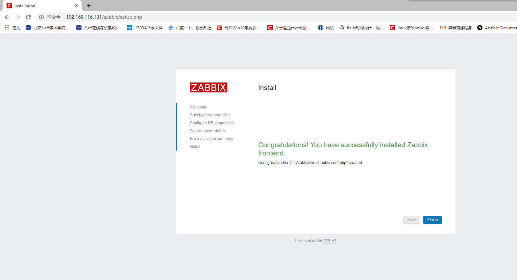Click the 不安全 security warning label
This screenshot has width=517, height=280.
pyautogui.click(x=53, y=17)
